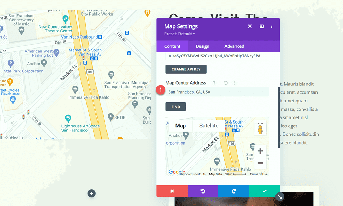Switch preview to Satellite view
The height and width of the screenshot is (206, 343).
coord(209,126)
